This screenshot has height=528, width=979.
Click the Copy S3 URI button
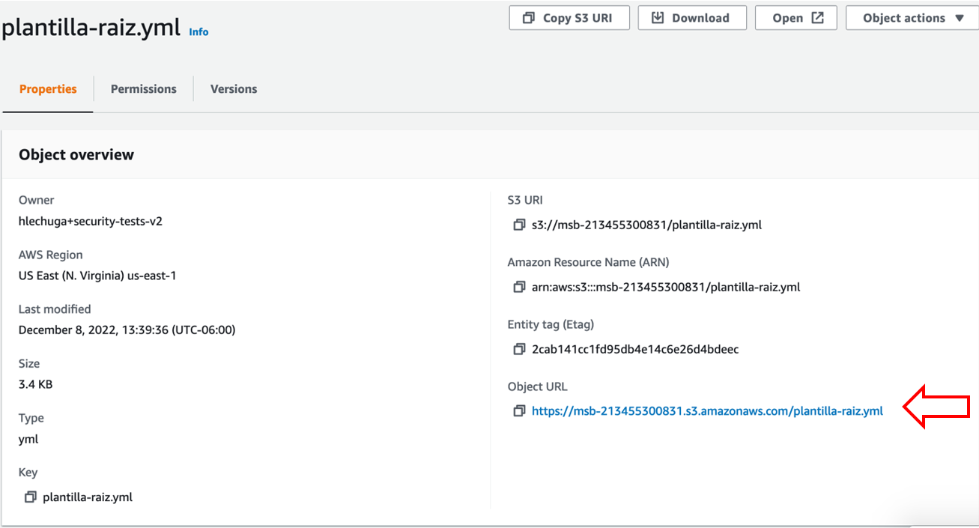point(569,18)
